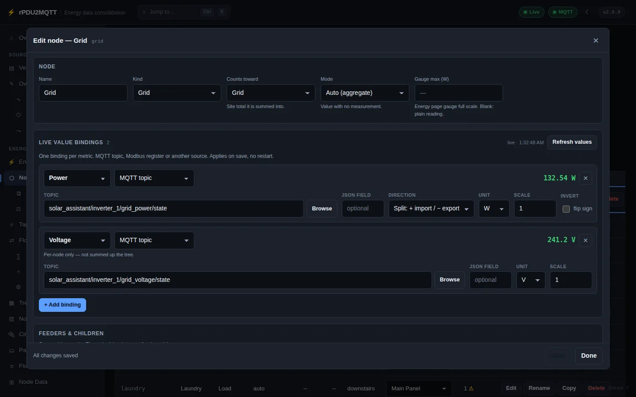Click the Power binding Scale field
This screenshot has height=397, width=636.
pos(535,209)
